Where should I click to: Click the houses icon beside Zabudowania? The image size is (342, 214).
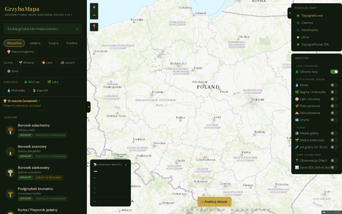pos(297,113)
